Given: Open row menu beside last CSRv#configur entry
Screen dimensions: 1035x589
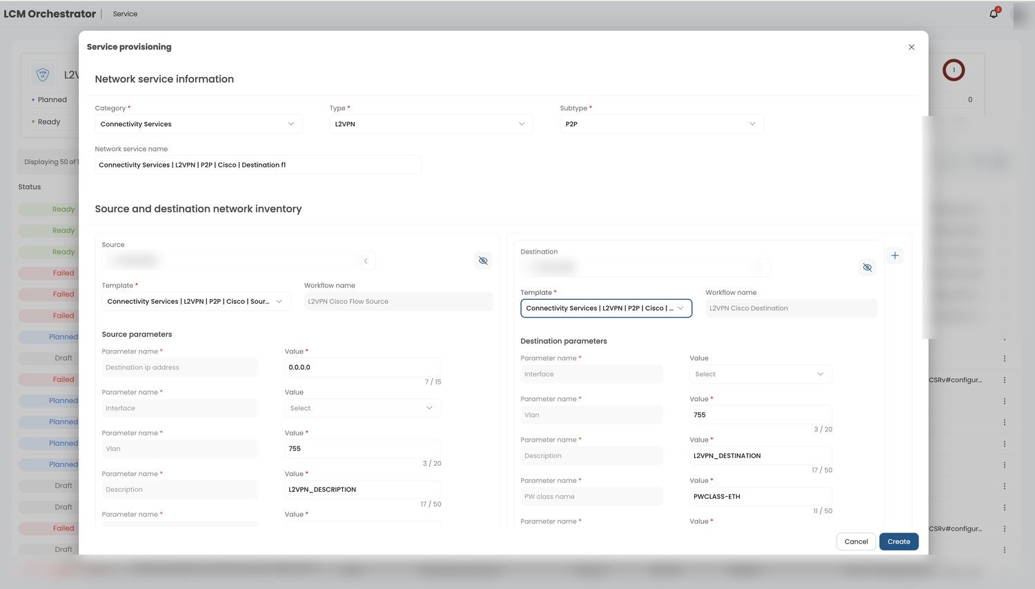Looking at the screenshot, I should click(1005, 528).
